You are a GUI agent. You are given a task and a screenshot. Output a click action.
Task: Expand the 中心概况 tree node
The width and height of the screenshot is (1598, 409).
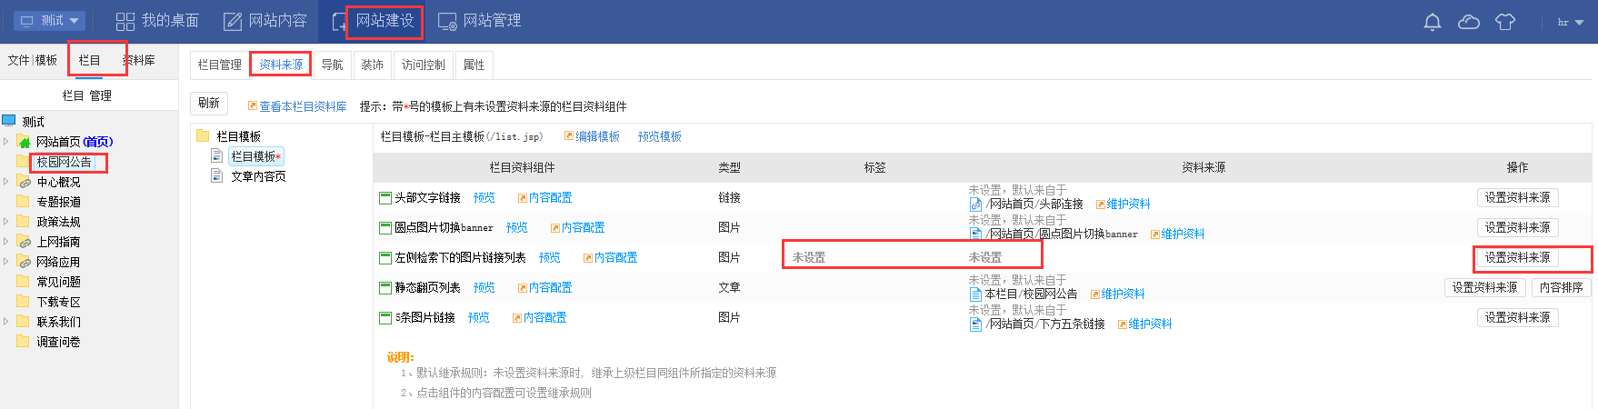click(x=6, y=182)
